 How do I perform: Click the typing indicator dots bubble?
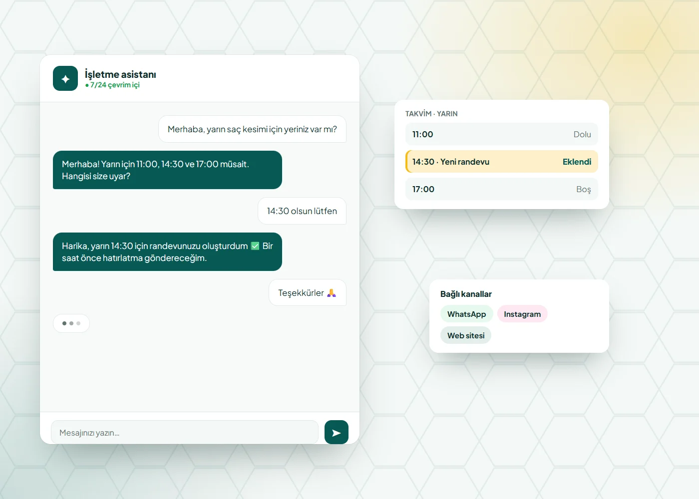[71, 323]
